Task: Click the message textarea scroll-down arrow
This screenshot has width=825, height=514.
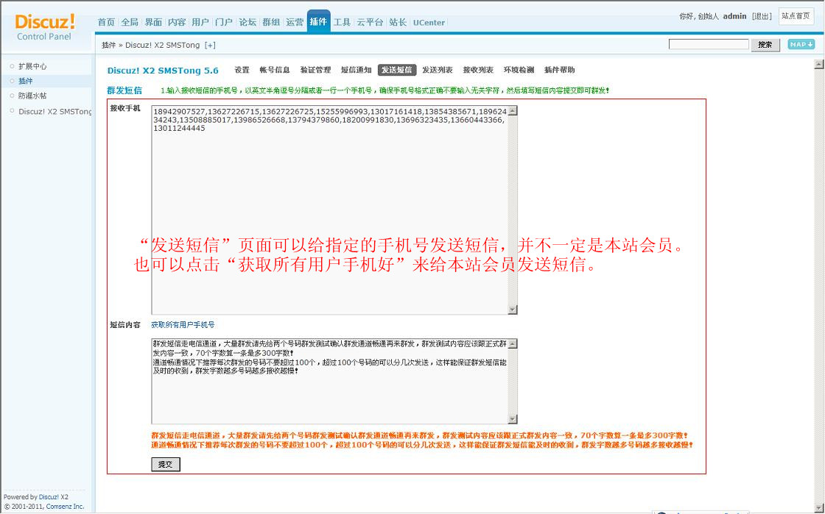Action: 513,419
